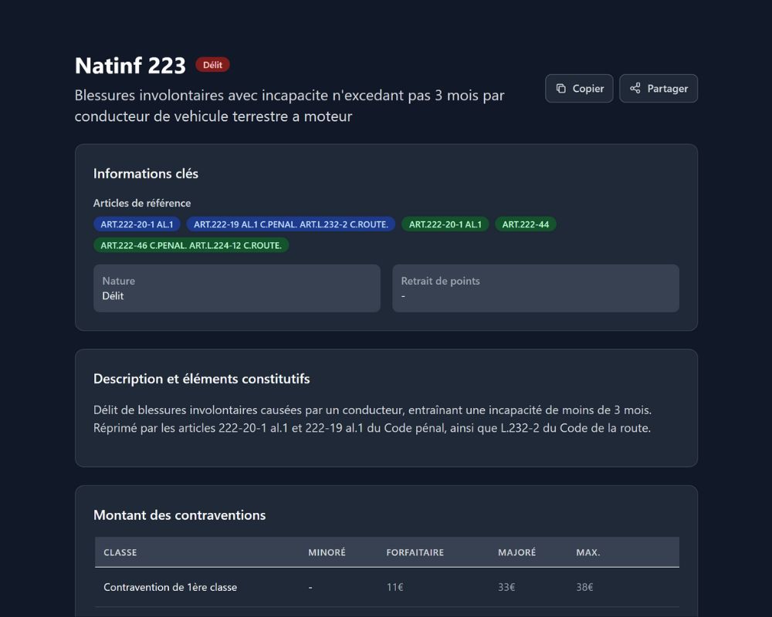Viewport: 772px width, 617px height.
Task: Click the Description et éléments constitutifs heading
Action: tap(201, 379)
